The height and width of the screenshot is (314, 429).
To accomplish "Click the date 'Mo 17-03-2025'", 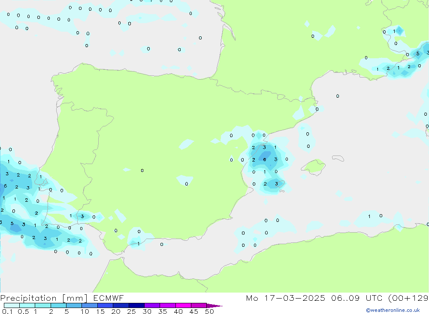I will point(286,298).
